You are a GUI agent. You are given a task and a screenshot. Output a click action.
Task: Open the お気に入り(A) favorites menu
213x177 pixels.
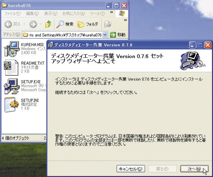pos(74,13)
